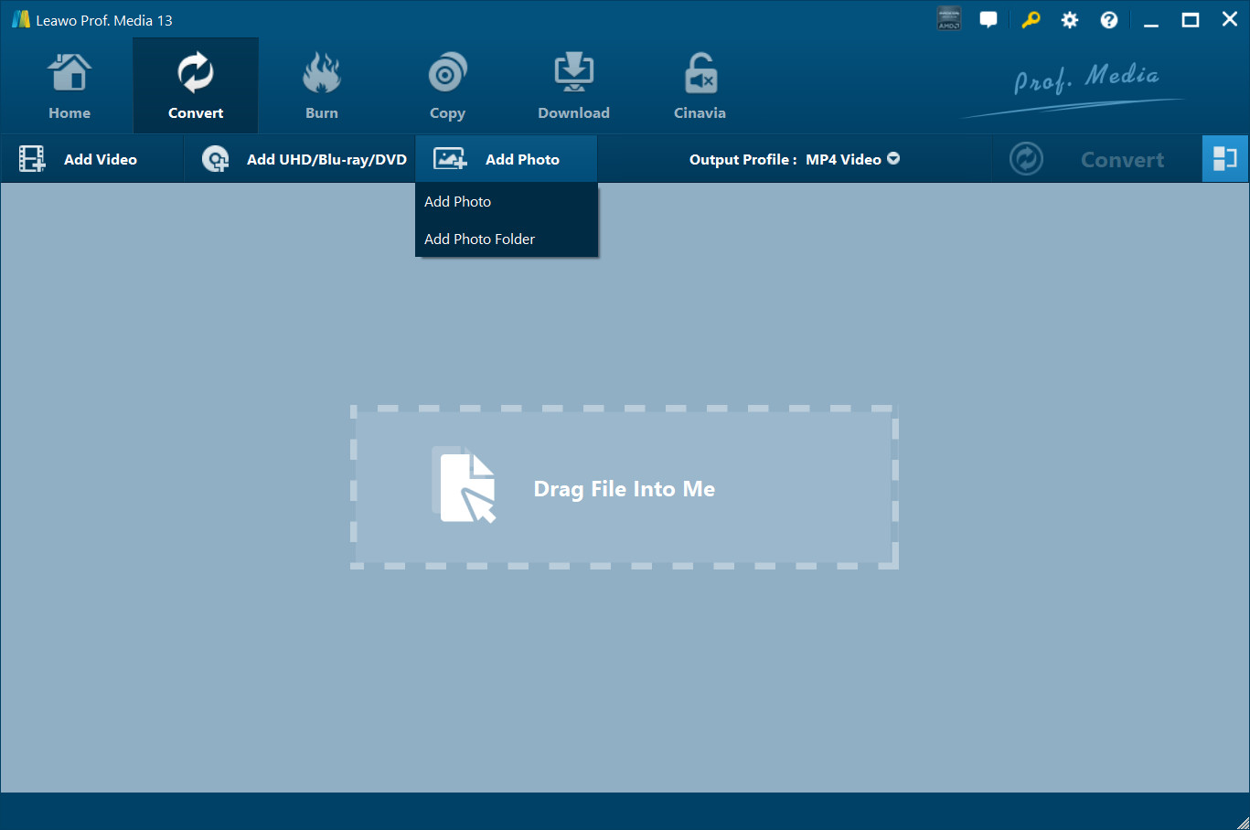Choose Add Photo Folder menu entry
The height and width of the screenshot is (830, 1250).
pyautogui.click(x=480, y=239)
